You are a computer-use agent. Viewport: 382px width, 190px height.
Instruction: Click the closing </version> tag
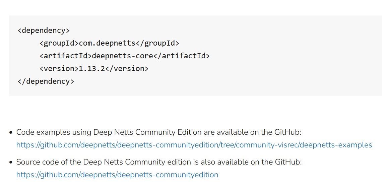(x=127, y=69)
